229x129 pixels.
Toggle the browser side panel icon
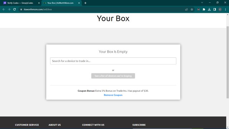(x=215, y=10)
